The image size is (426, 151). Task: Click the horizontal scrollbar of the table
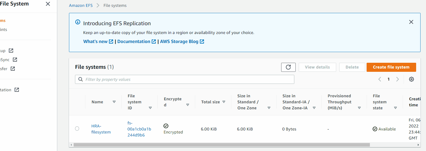coord(222,145)
